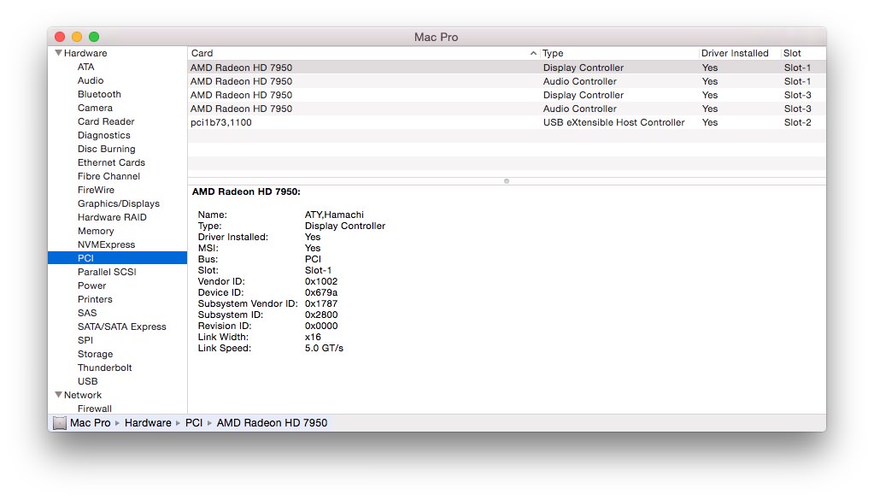Select SAS in the sidebar
Viewport: 874px width, 500px height.
point(87,313)
